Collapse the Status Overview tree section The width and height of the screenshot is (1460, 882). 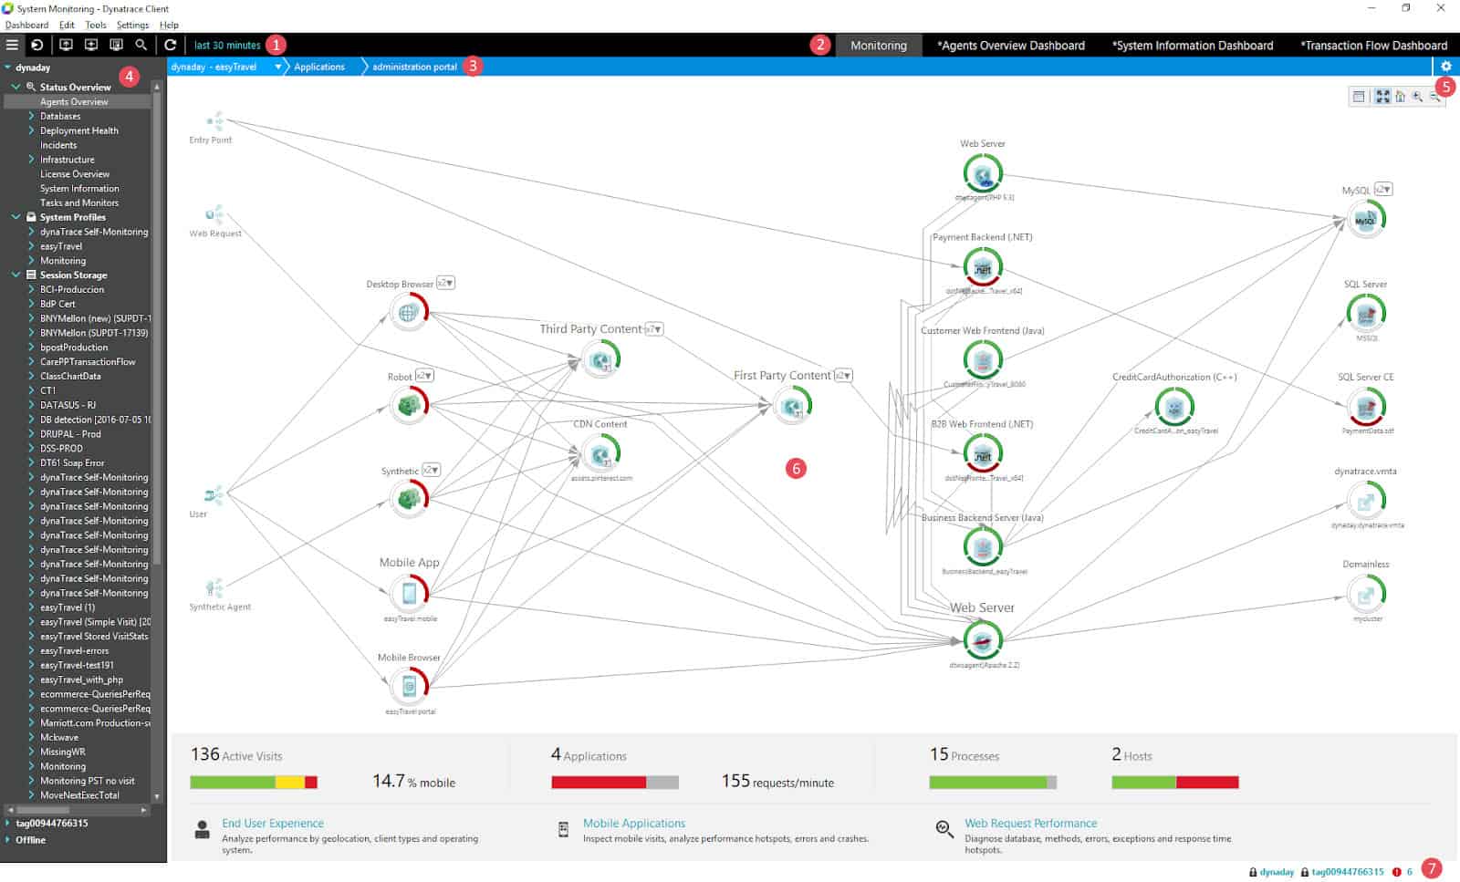pyautogui.click(x=16, y=87)
